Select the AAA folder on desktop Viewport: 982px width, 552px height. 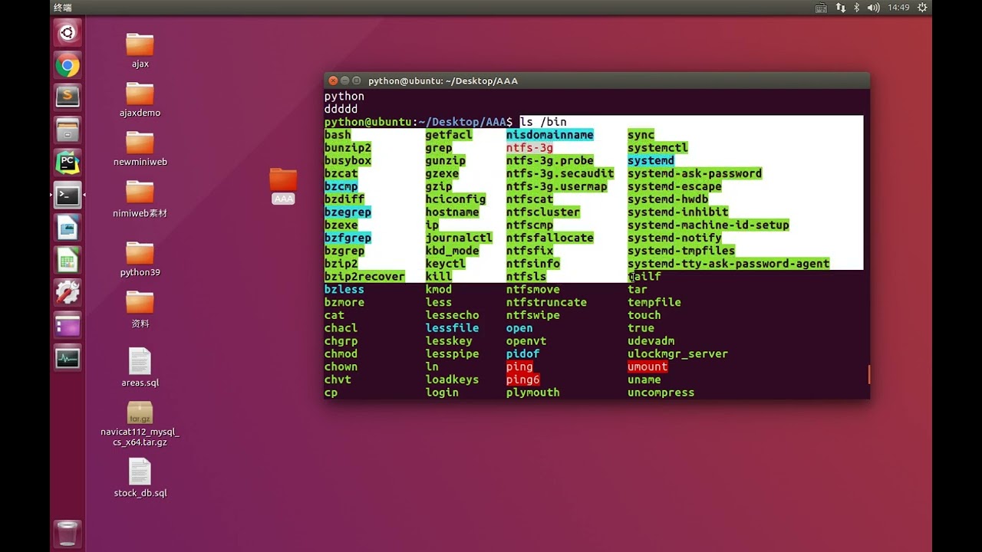[x=283, y=186]
